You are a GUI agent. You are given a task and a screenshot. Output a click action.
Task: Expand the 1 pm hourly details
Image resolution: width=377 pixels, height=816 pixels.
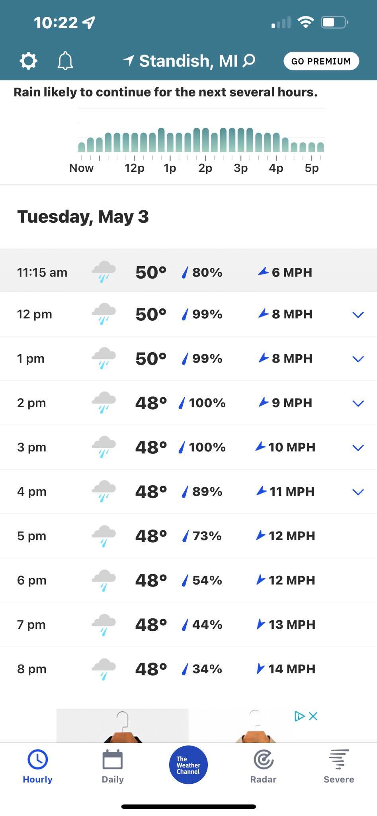pos(358,359)
